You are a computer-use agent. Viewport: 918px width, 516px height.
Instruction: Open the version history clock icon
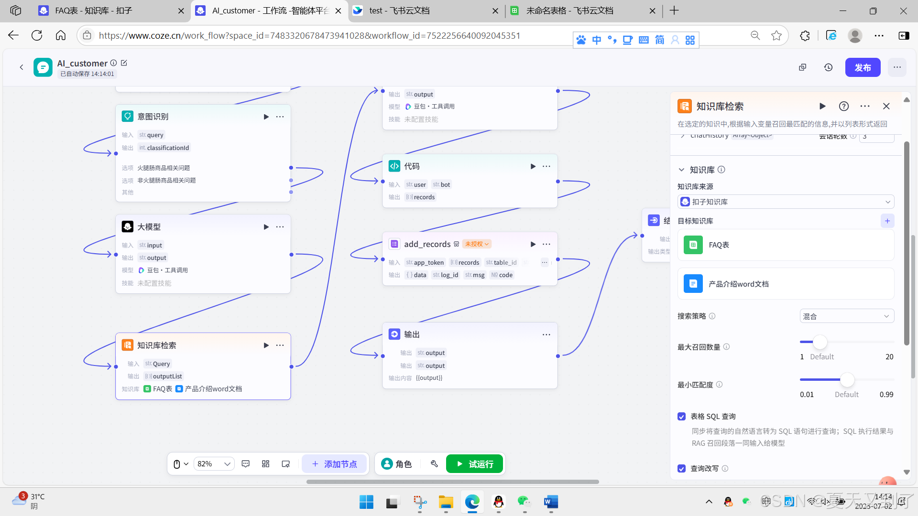(x=829, y=67)
